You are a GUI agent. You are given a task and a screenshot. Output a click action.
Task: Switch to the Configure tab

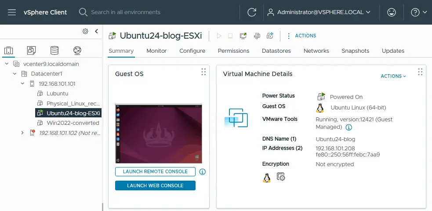[x=192, y=51]
